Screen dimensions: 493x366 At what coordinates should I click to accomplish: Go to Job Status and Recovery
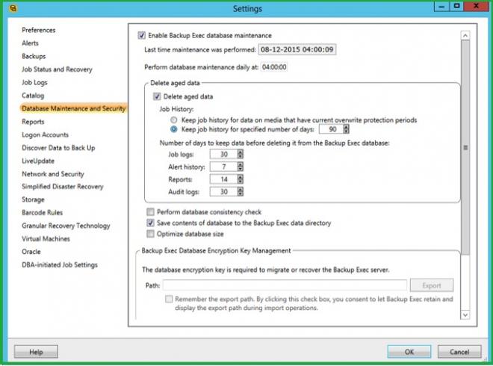(x=57, y=69)
